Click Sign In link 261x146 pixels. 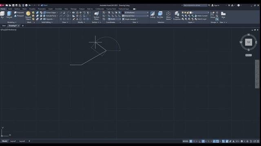215,5
